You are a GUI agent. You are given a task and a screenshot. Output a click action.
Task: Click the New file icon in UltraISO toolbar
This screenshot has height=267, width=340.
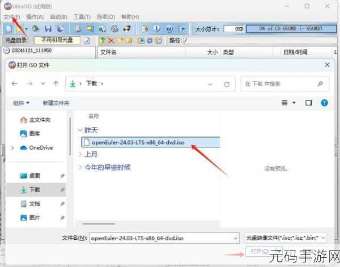click(9, 29)
